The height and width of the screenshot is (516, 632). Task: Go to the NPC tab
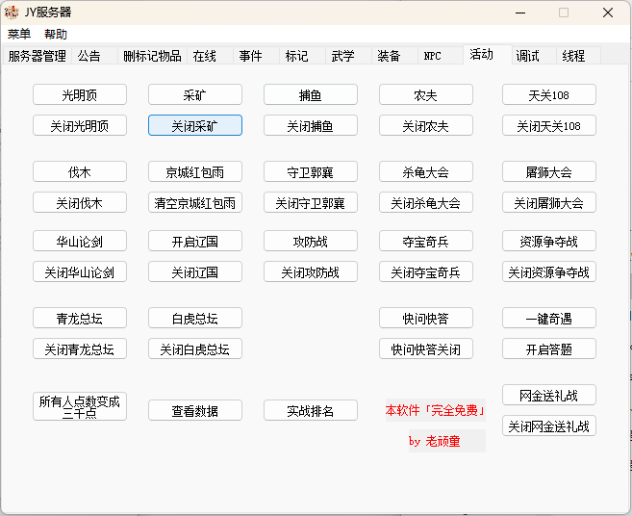coord(433,56)
